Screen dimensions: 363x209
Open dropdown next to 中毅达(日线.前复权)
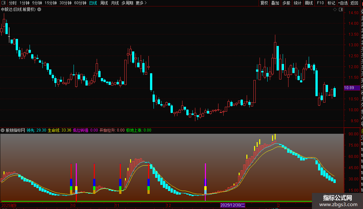point(40,10)
